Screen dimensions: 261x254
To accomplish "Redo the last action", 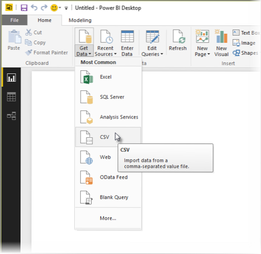I will click(44, 7).
